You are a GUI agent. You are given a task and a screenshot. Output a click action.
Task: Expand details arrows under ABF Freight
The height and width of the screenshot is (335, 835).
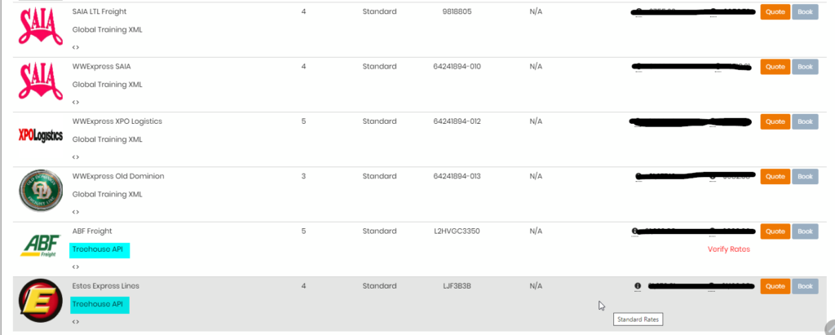coord(76,267)
